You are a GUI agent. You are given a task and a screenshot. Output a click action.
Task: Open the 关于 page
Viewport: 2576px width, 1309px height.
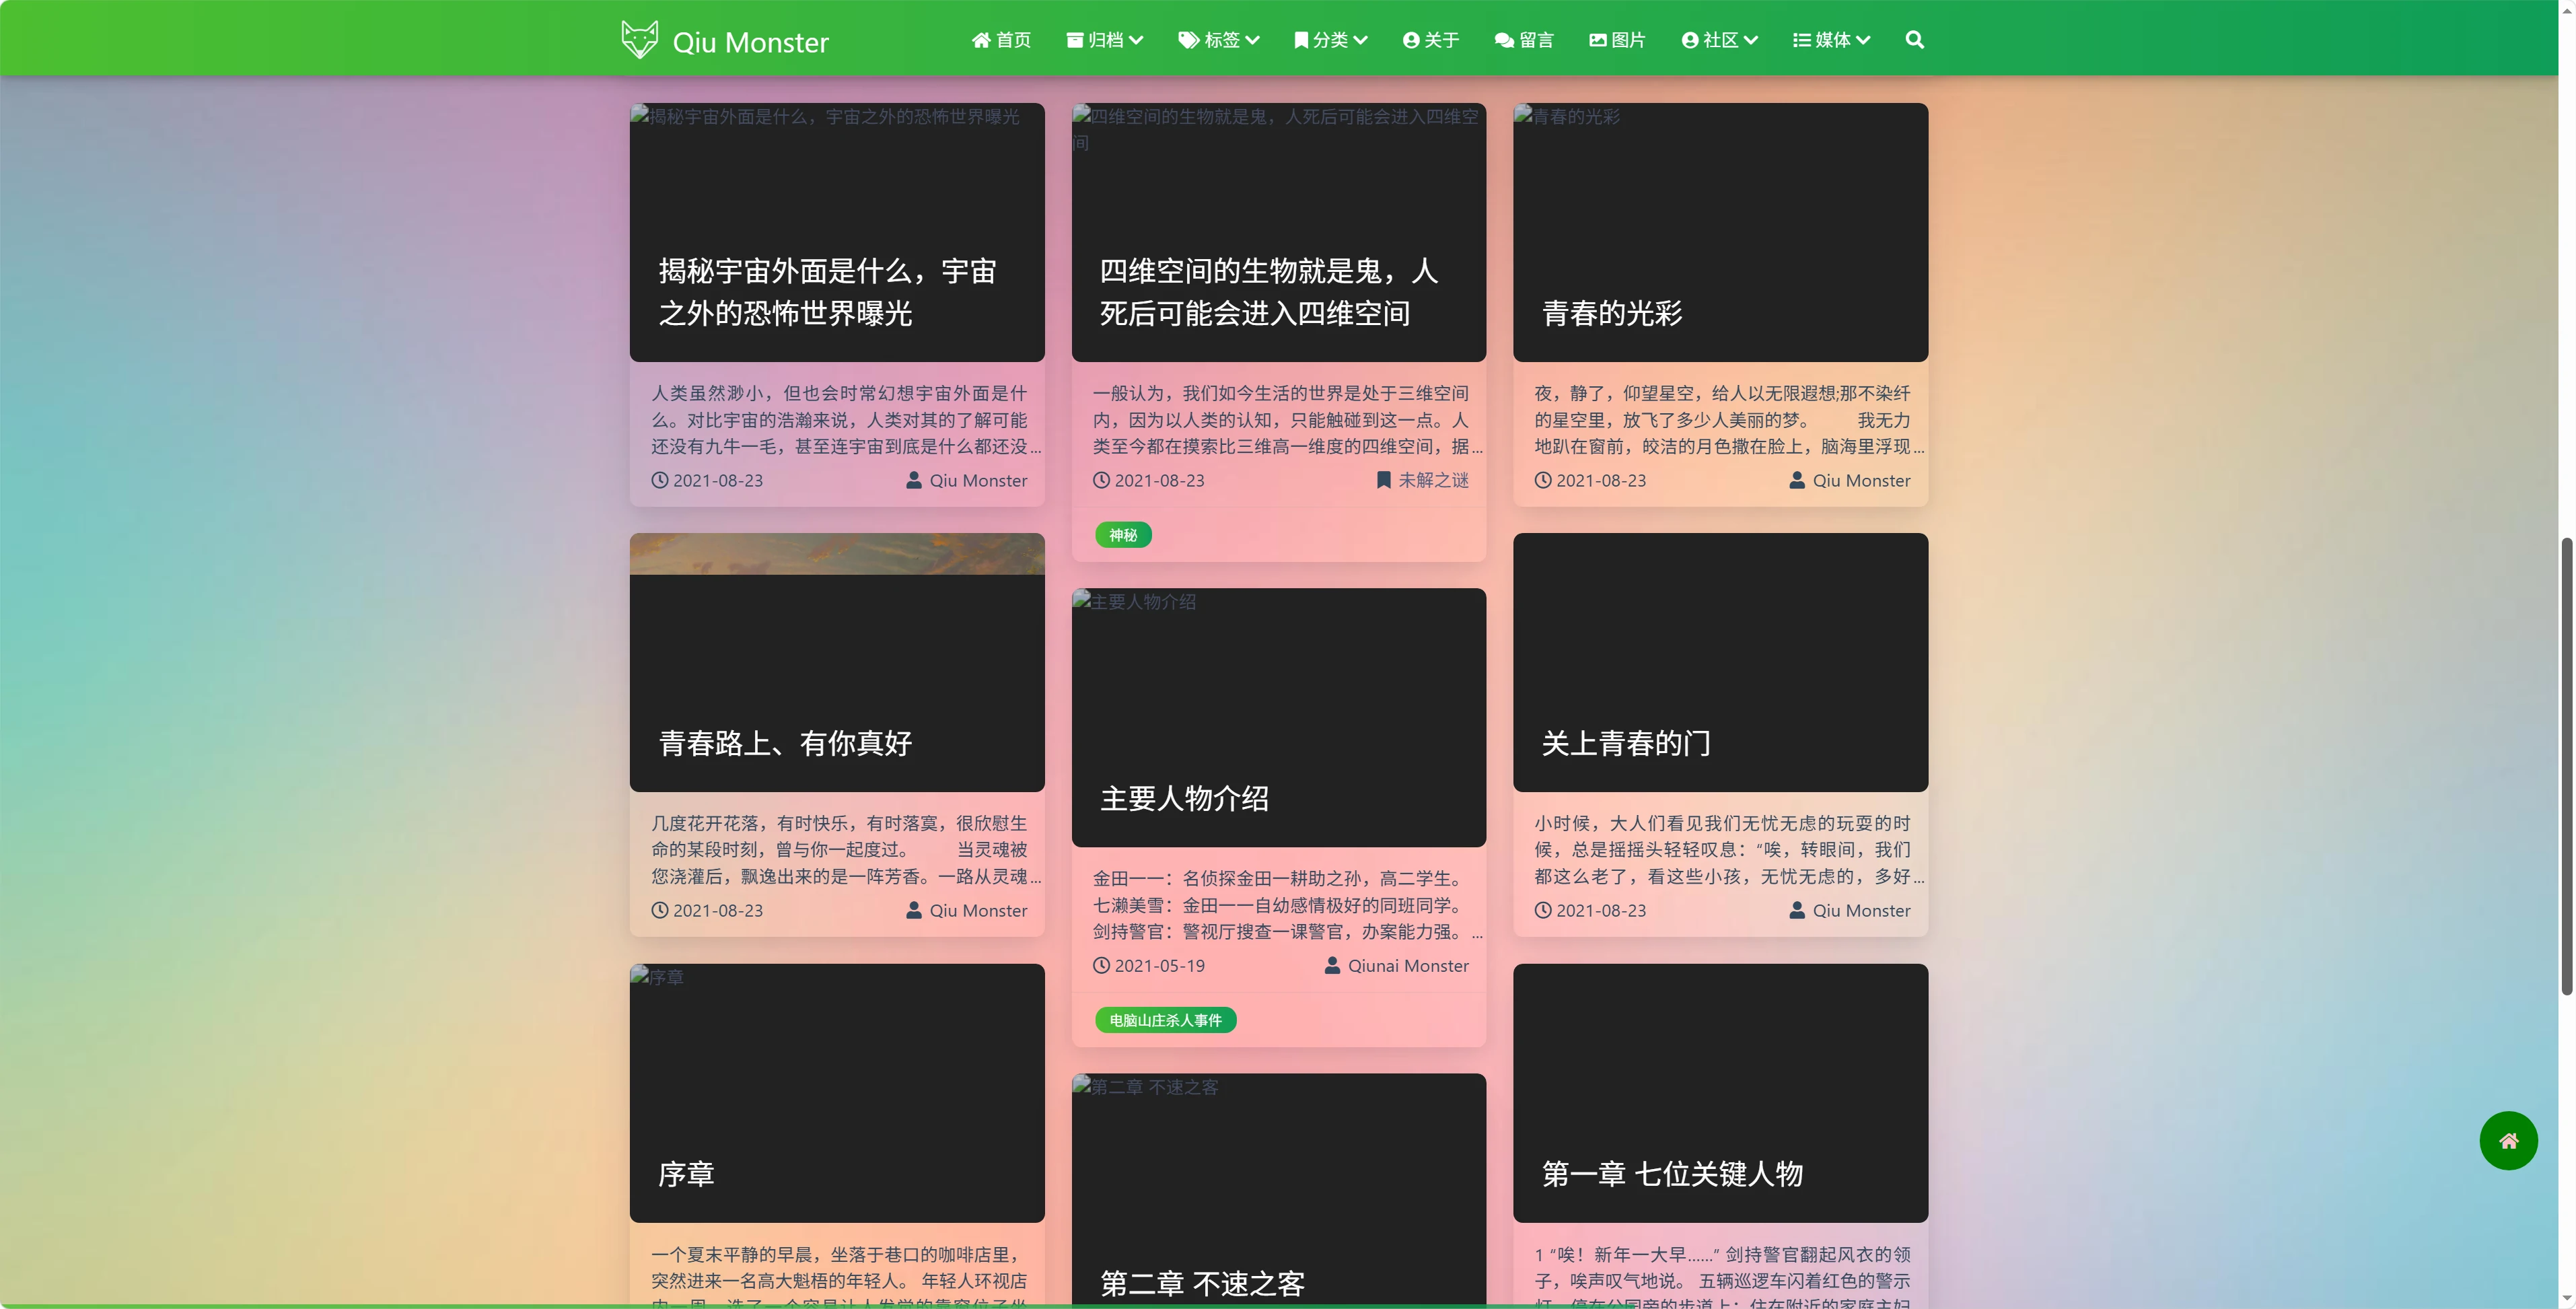point(1431,40)
